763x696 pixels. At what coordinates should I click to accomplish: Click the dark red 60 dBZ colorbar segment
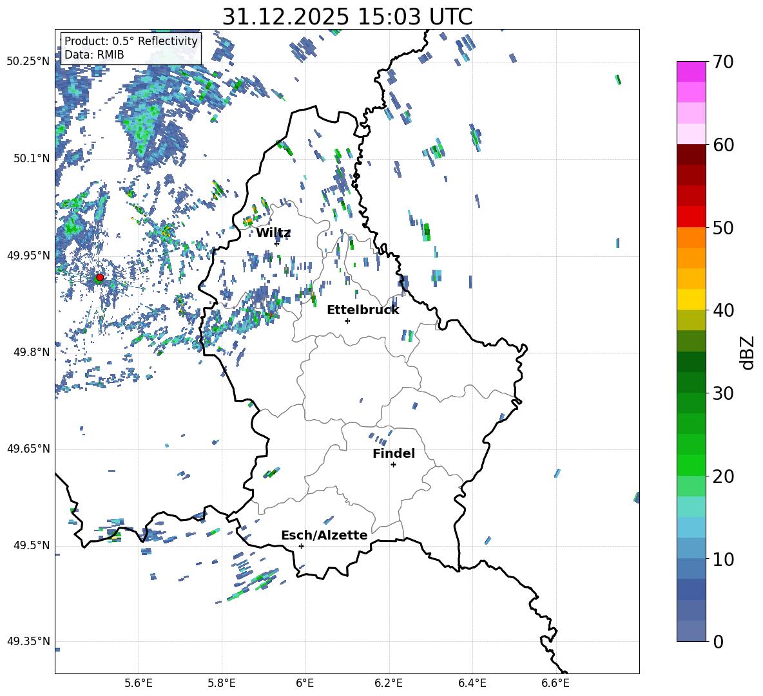click(691, 155)
